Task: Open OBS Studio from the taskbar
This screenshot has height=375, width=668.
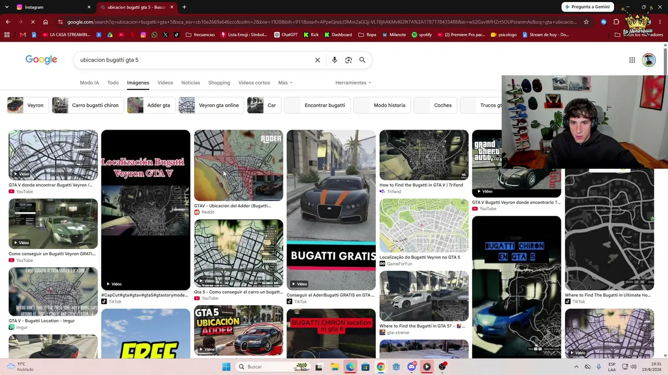Action: pyautogui.click(x=442, y=367)
